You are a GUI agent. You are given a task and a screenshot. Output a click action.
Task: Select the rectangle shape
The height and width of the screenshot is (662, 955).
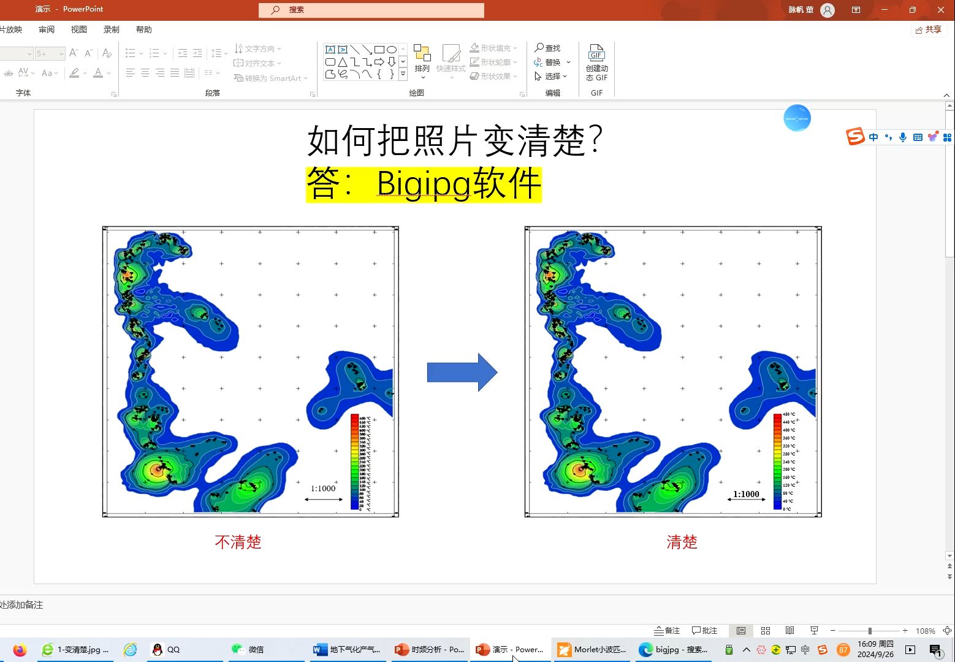379,50
